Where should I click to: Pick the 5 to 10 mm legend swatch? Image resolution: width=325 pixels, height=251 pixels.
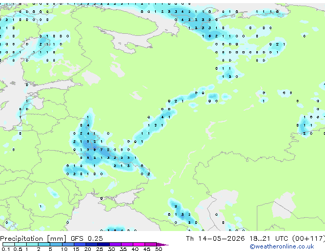[x=56, y=244]
